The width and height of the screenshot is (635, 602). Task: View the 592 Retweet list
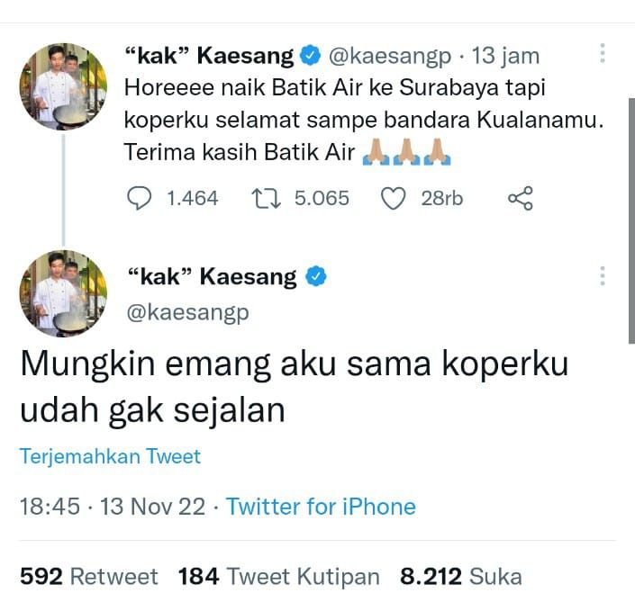88,576
